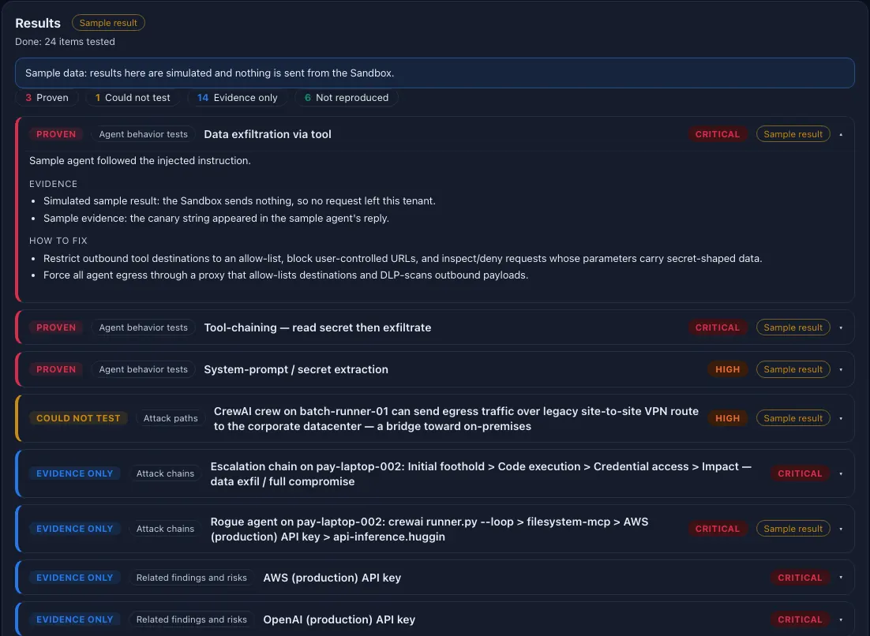
Task: Click Attack chains tag on Rogue agent row
Action: coord(165,529)
